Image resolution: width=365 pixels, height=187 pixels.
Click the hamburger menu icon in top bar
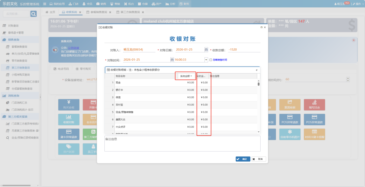click(x=44, y=4)
